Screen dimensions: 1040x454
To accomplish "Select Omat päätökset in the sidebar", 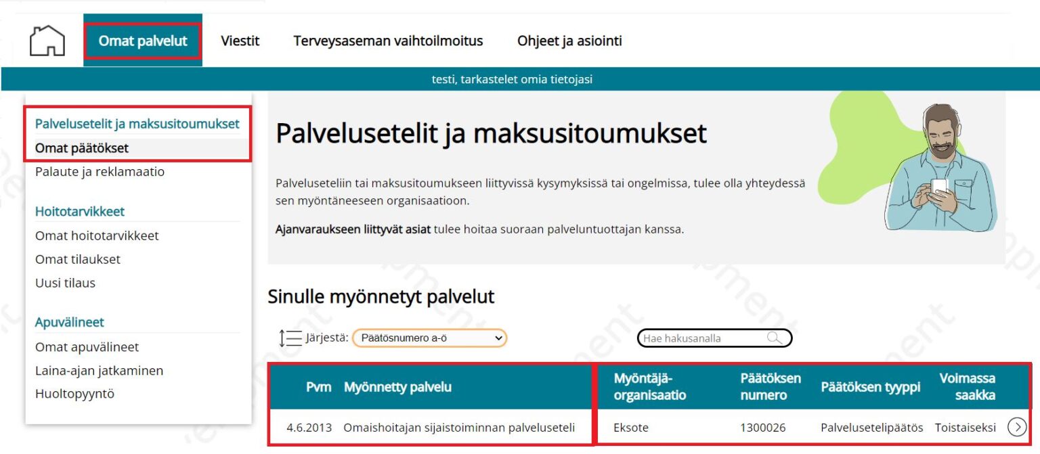I will (x=79, y=147).
